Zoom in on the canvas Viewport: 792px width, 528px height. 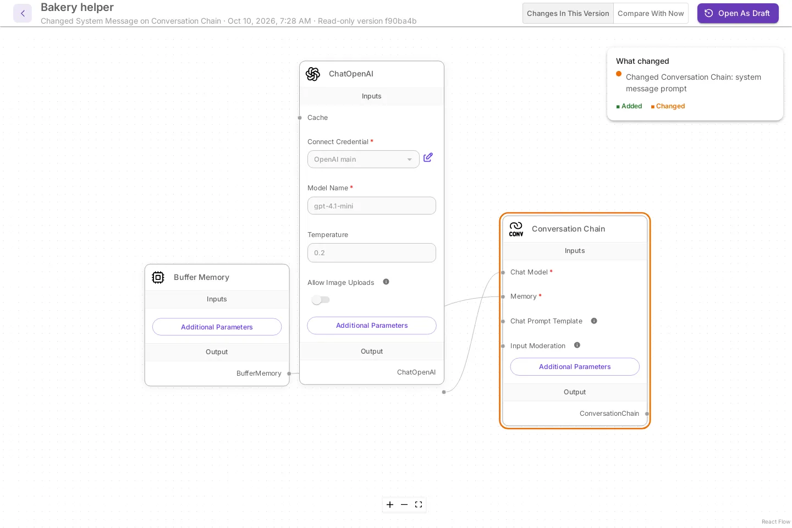390,505
